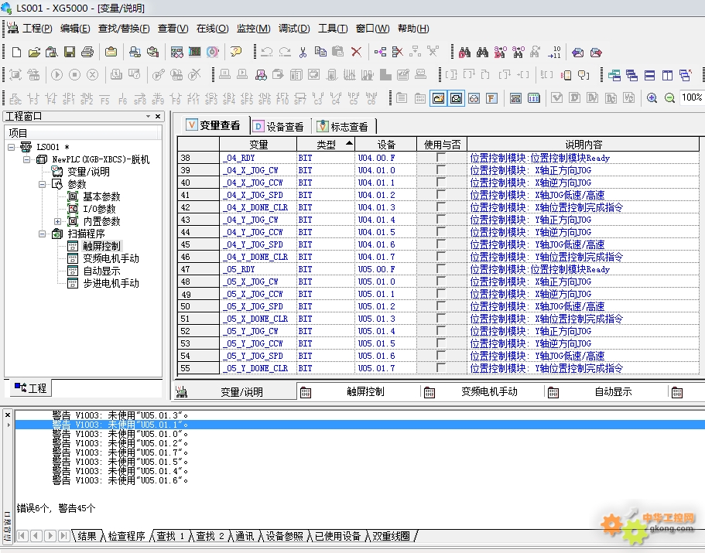The height and width of the screenshot is (553, 705).
Task: Click the tile windows vertically icon
Action: pyautogui.click(x=667, y=75)
